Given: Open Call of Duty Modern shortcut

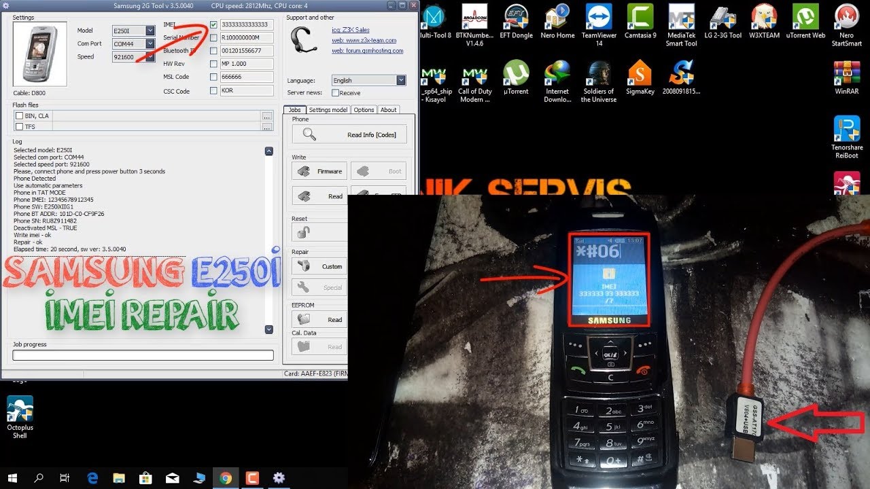Looking at the screenshot, I should click(x=475, y=81).
